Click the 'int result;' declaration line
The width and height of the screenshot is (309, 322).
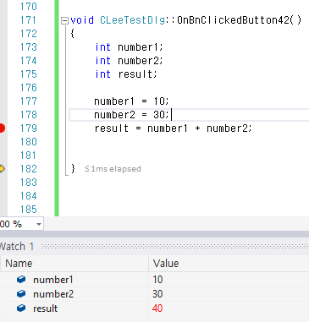pyautogui.click(x=126, y=74)
